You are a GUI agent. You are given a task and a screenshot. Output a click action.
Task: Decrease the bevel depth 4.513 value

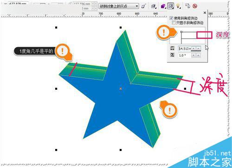coord(193,49)
